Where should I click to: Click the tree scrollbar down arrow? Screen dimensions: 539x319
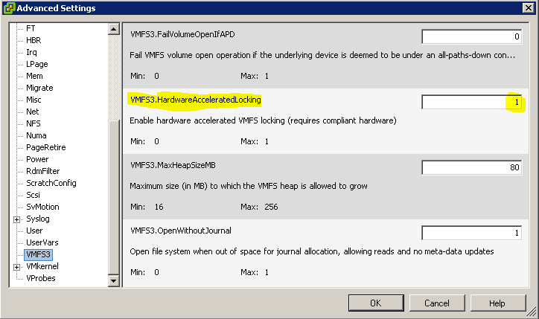tap(113, 281)
